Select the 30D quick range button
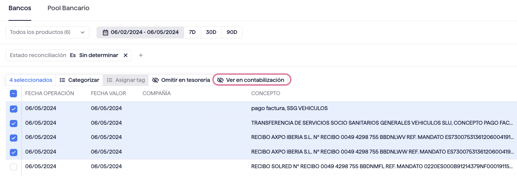This screenshot has width=517, height=176. coord(211,33)
